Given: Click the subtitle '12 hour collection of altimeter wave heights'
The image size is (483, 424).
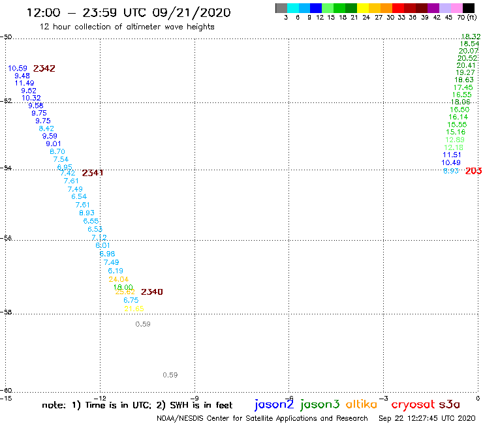Looking at the screenshot, I should coord(127,27).
